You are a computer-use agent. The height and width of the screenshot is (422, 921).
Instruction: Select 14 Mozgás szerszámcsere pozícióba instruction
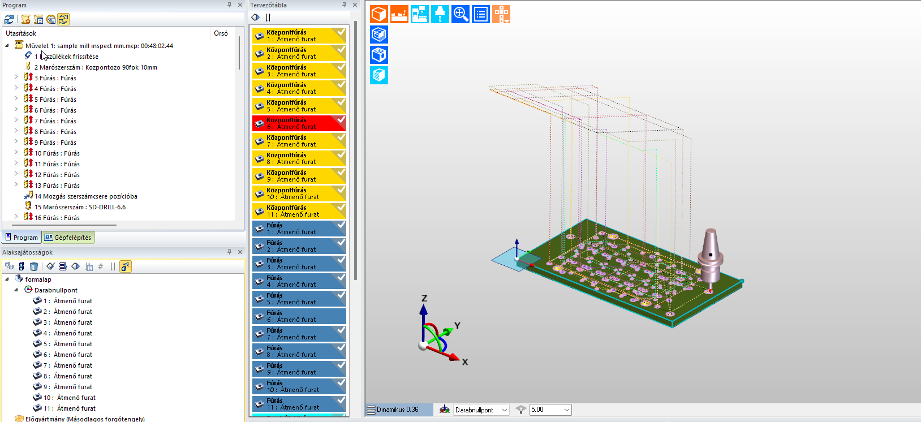click(x=86, y=196)
